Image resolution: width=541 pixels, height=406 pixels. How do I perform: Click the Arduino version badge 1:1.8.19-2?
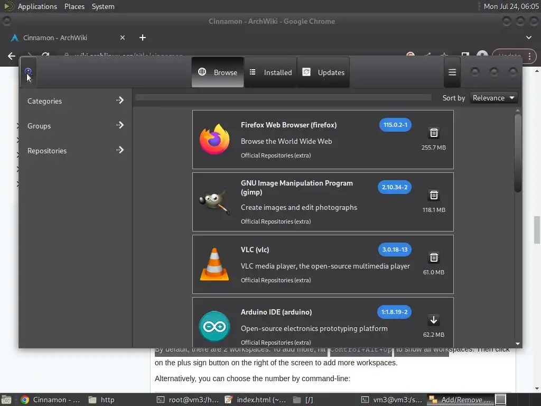(x=394, y=312)
